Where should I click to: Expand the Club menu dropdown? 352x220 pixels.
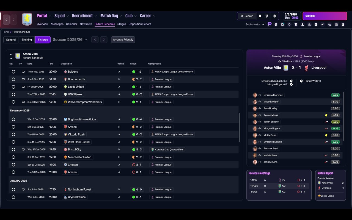[x=135, y=16]
